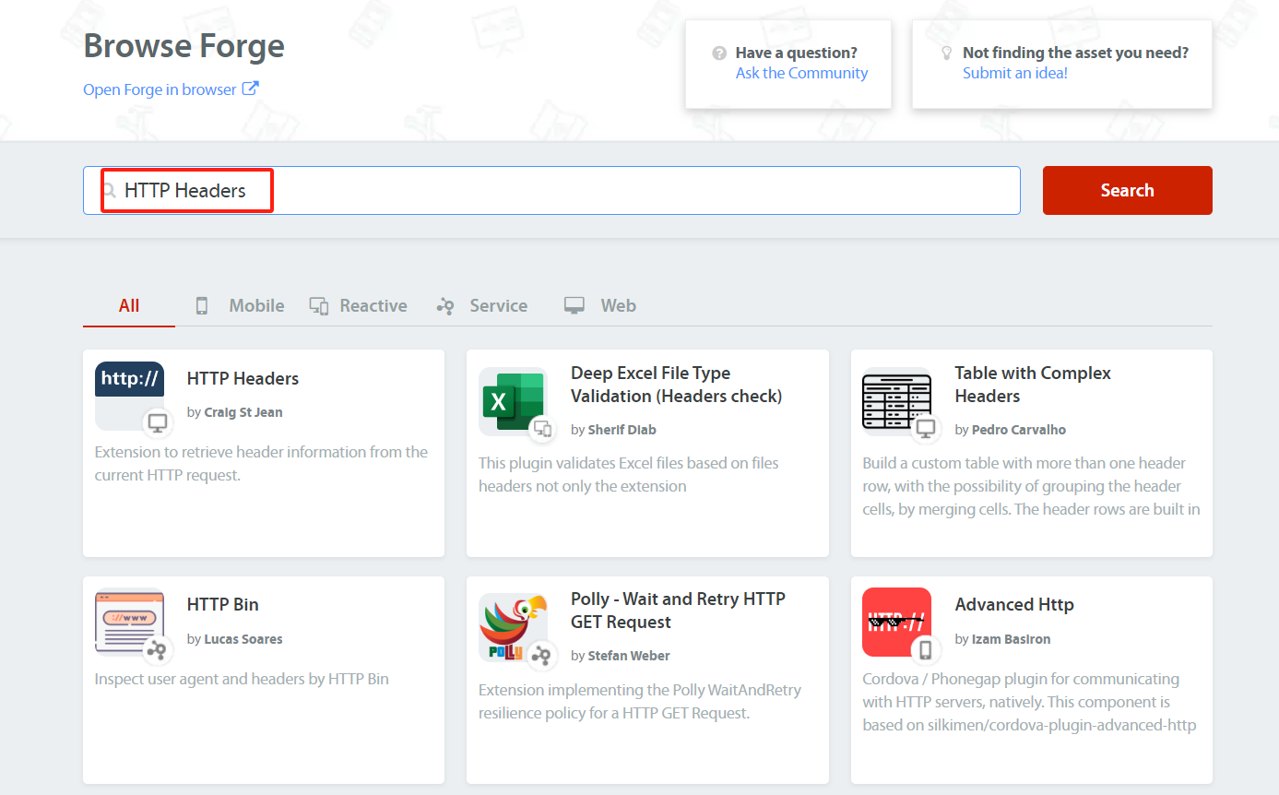Click author name Stefan Weber
The width and height of the screenshot is (1279, 795).
pos(629,656)
